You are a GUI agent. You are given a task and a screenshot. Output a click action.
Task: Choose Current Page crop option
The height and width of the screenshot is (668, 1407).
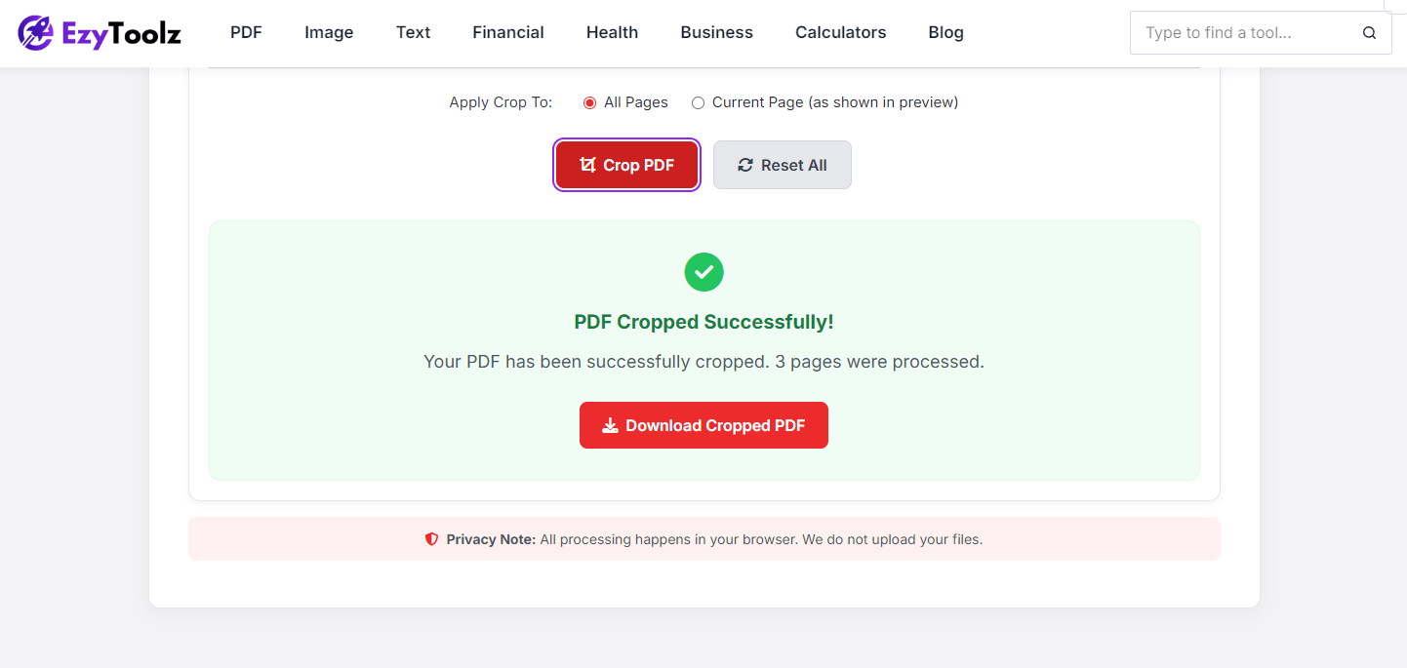tap(698, 102)
